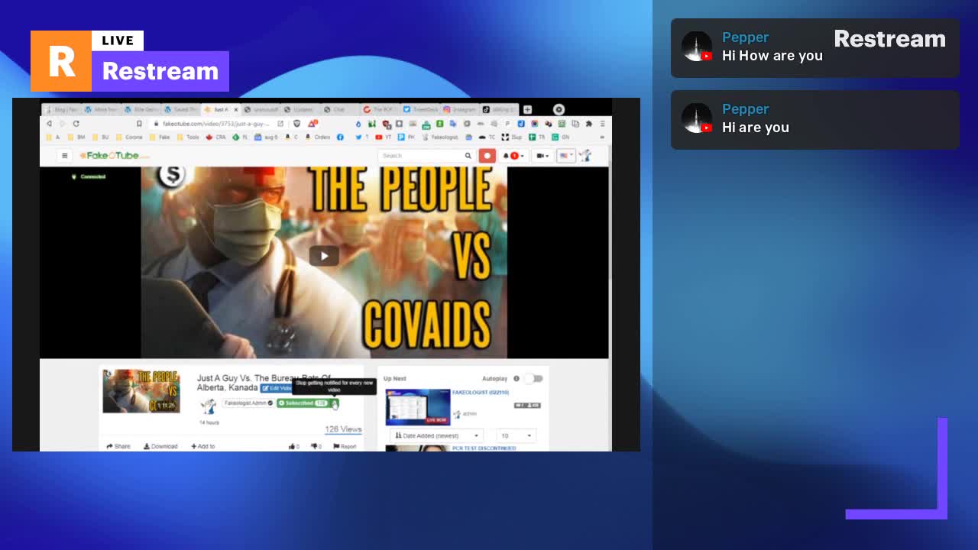Click the Autoplay info icon

517,379
